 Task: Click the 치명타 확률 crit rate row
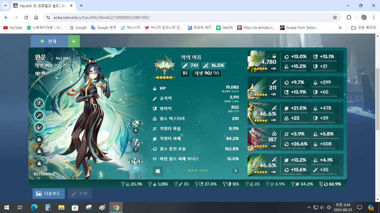[196, 128]
